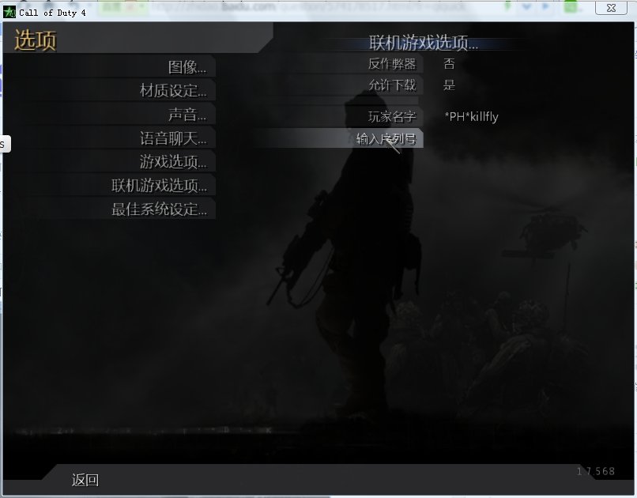Edit the player name field *PH*killfly
637x498 pixels.
[x=471, y=117]
